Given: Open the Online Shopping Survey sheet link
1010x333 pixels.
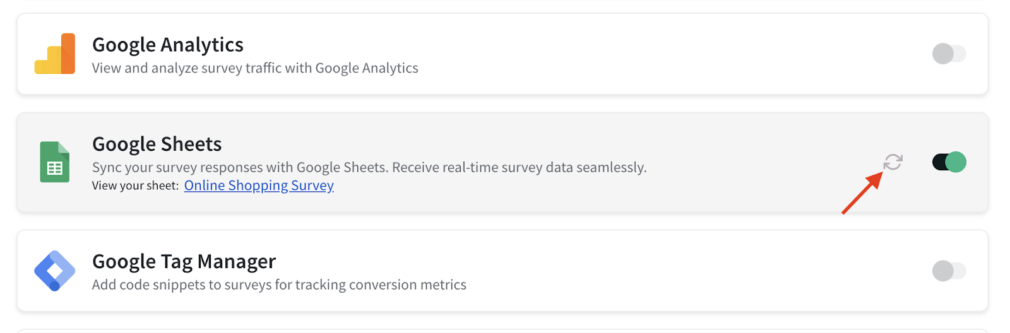Looking at the screenshot, I should [x=259, y=185].
